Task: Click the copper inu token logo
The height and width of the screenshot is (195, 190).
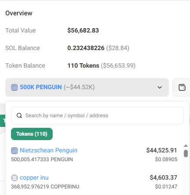Action: point(14,178)
